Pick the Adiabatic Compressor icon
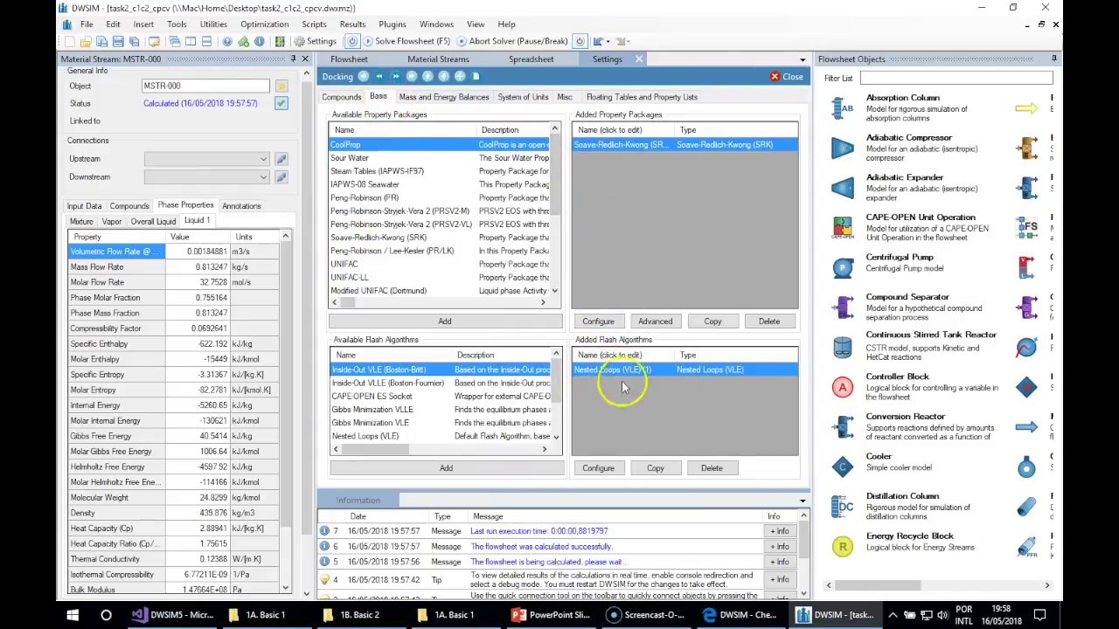 click(843, 149)
